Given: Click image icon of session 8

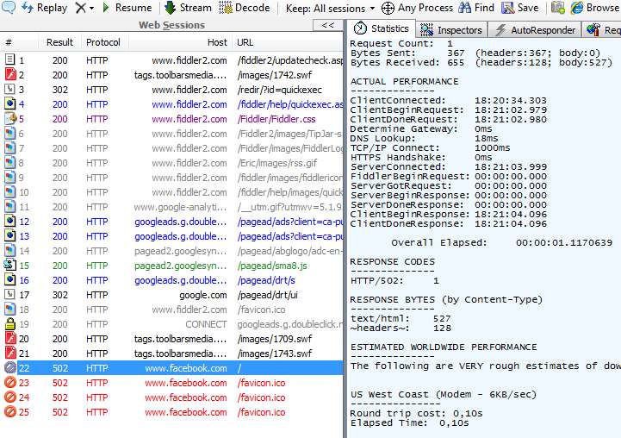Looking at the screenshot, I should point(9,162).
